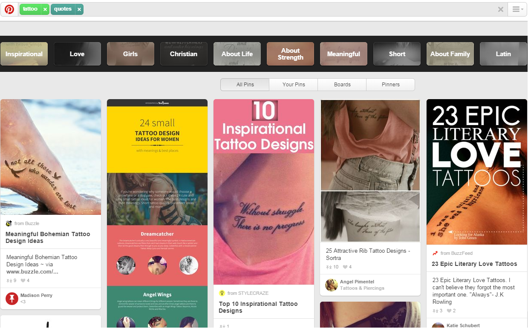Open the hamburger menu dropdown
Viewport: 528px width, 331px height.
tap(517, 9)
